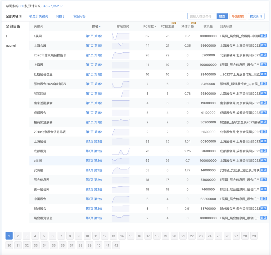The height and width of the screenshot is (255, 271).
Task: Sort by 排名 column dropdown arrow
Action: [x=100, y=27]
